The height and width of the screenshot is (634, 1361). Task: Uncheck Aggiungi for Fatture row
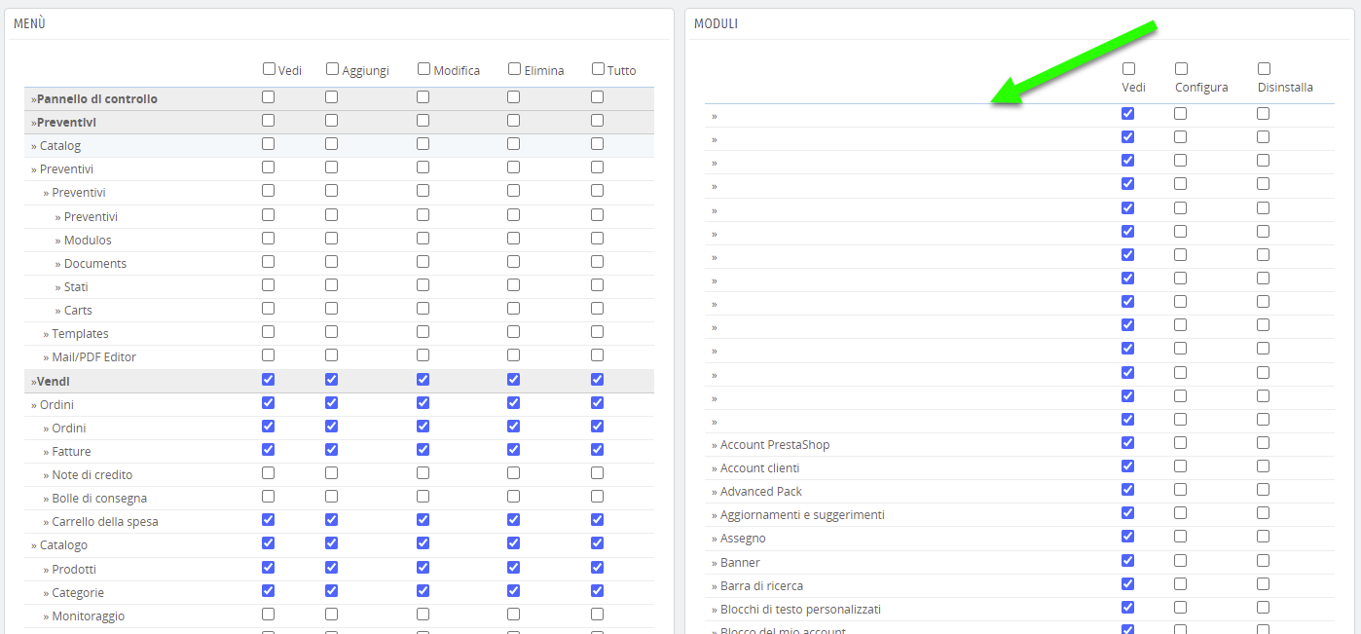coord(332,450)
